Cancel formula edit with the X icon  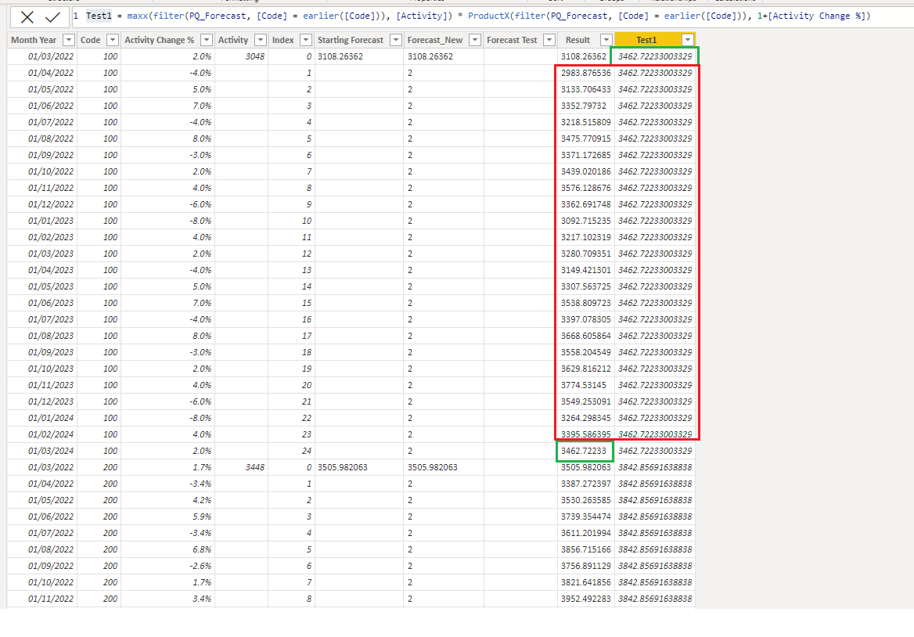(x=27, y=17)
